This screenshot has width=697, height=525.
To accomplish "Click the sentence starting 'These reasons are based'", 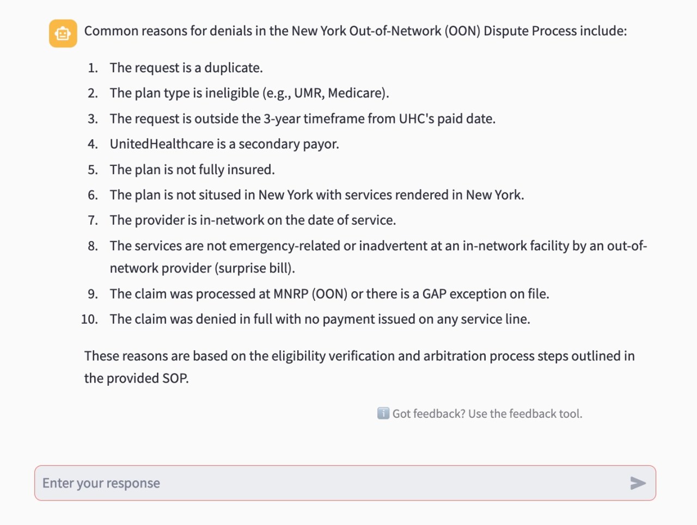I will 359,356.
